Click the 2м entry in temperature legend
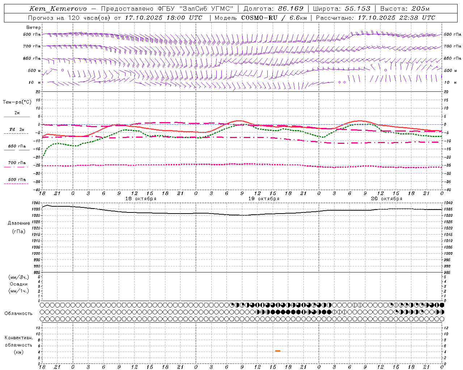 (17, 113)
